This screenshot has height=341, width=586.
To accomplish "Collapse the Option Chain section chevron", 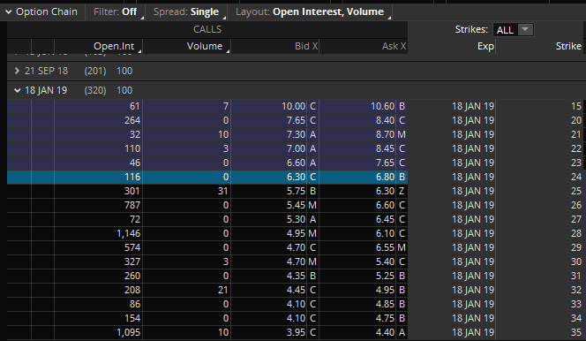I will tap(8, 12).
